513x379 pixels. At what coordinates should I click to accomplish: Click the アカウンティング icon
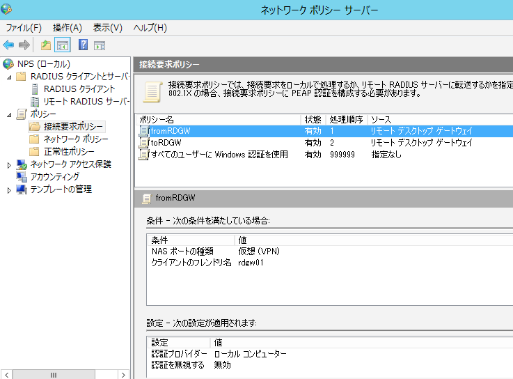pyautogui.click(x=22, y=177)
